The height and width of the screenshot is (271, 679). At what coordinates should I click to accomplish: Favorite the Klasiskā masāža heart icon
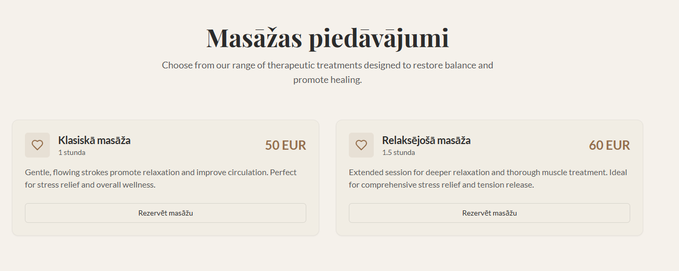[37, 145]
